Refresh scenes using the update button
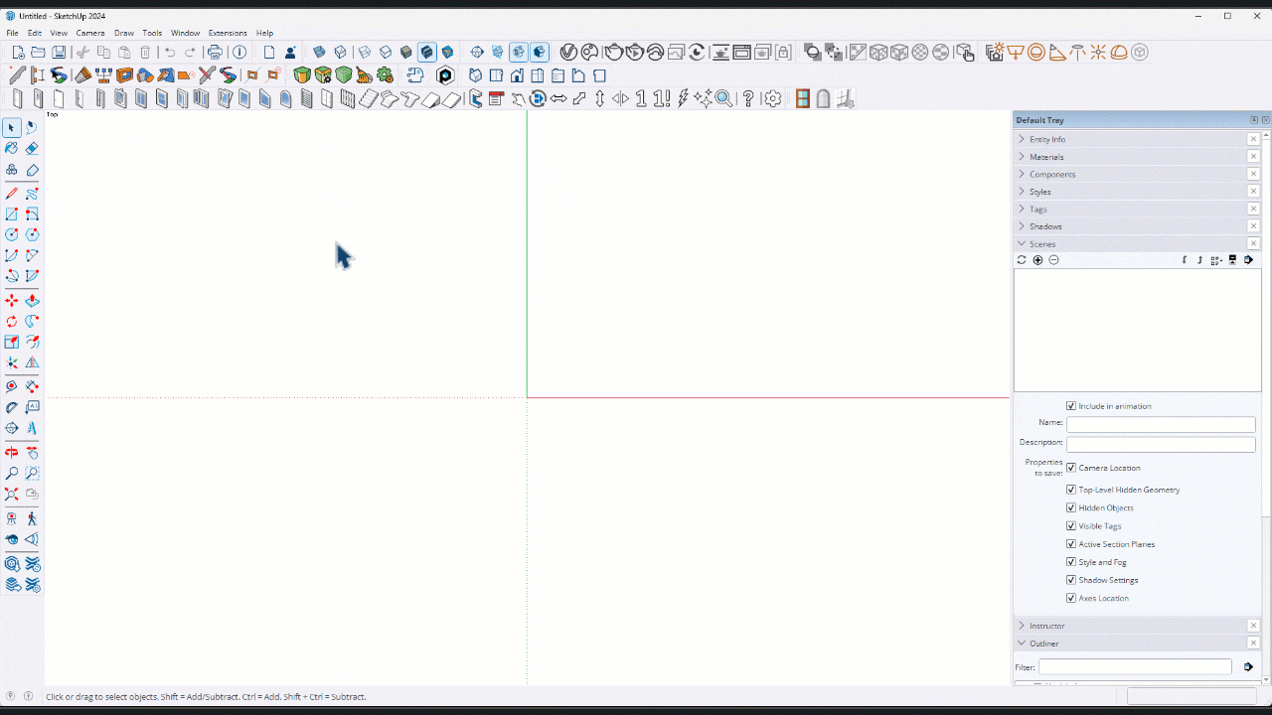 click(1021, 259)
